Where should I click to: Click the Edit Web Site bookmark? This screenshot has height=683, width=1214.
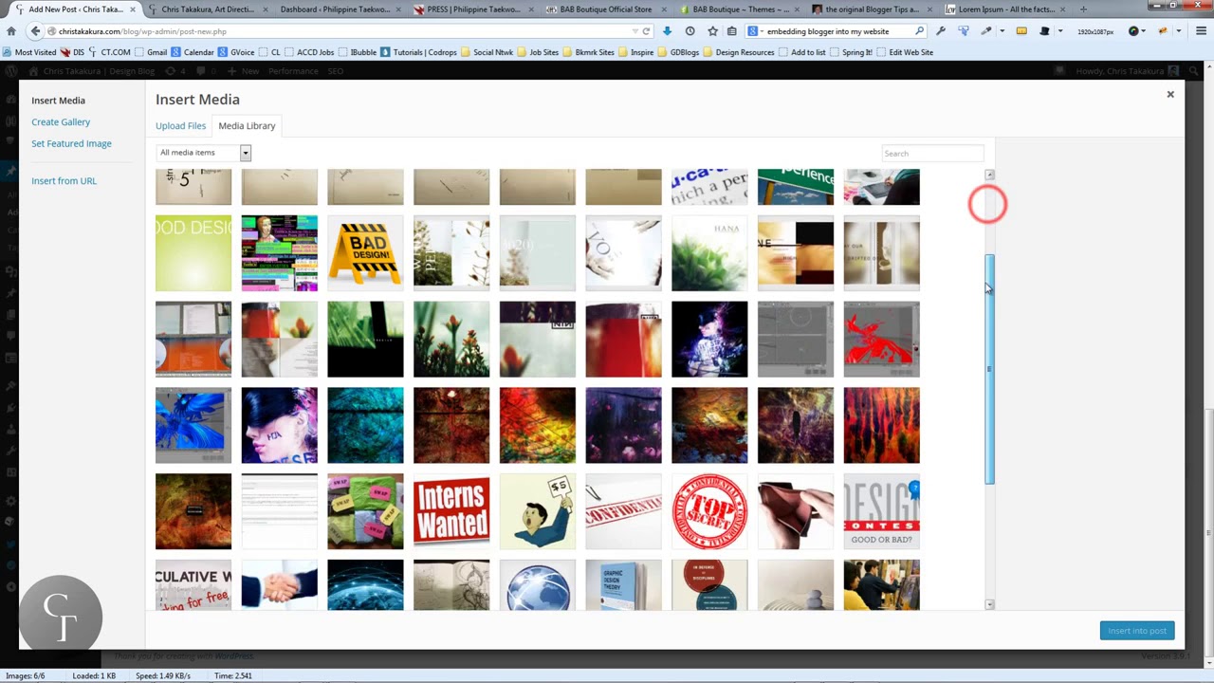905,52
